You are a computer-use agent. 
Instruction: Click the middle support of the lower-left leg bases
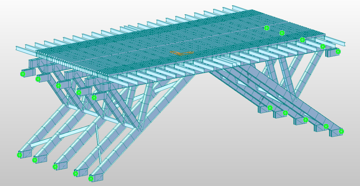55,166
